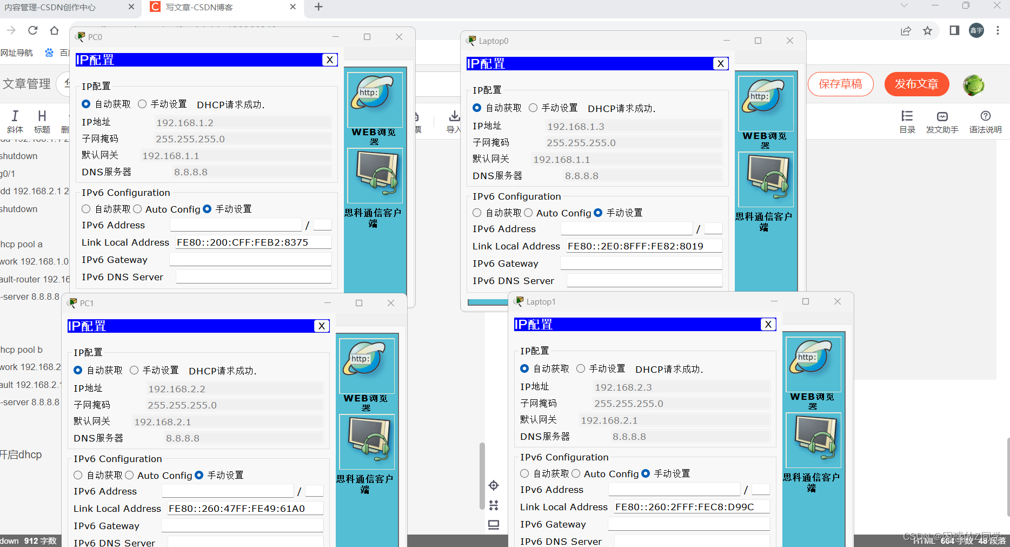The height and width of the screenshot is (547, 1010).
Task: Open the 目录 table of contents tool
Action: click(x=907, y=122)
